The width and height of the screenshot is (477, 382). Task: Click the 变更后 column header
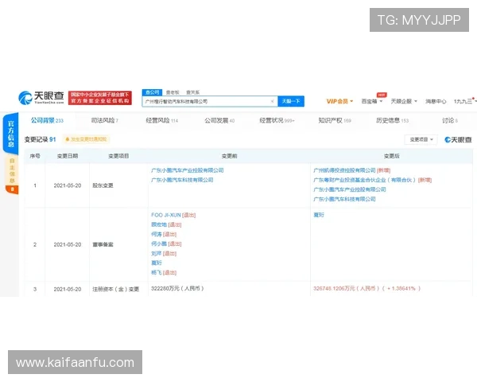(391, 156)
